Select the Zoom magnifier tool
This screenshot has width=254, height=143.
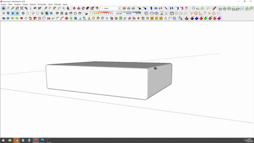tap(13, 8)
